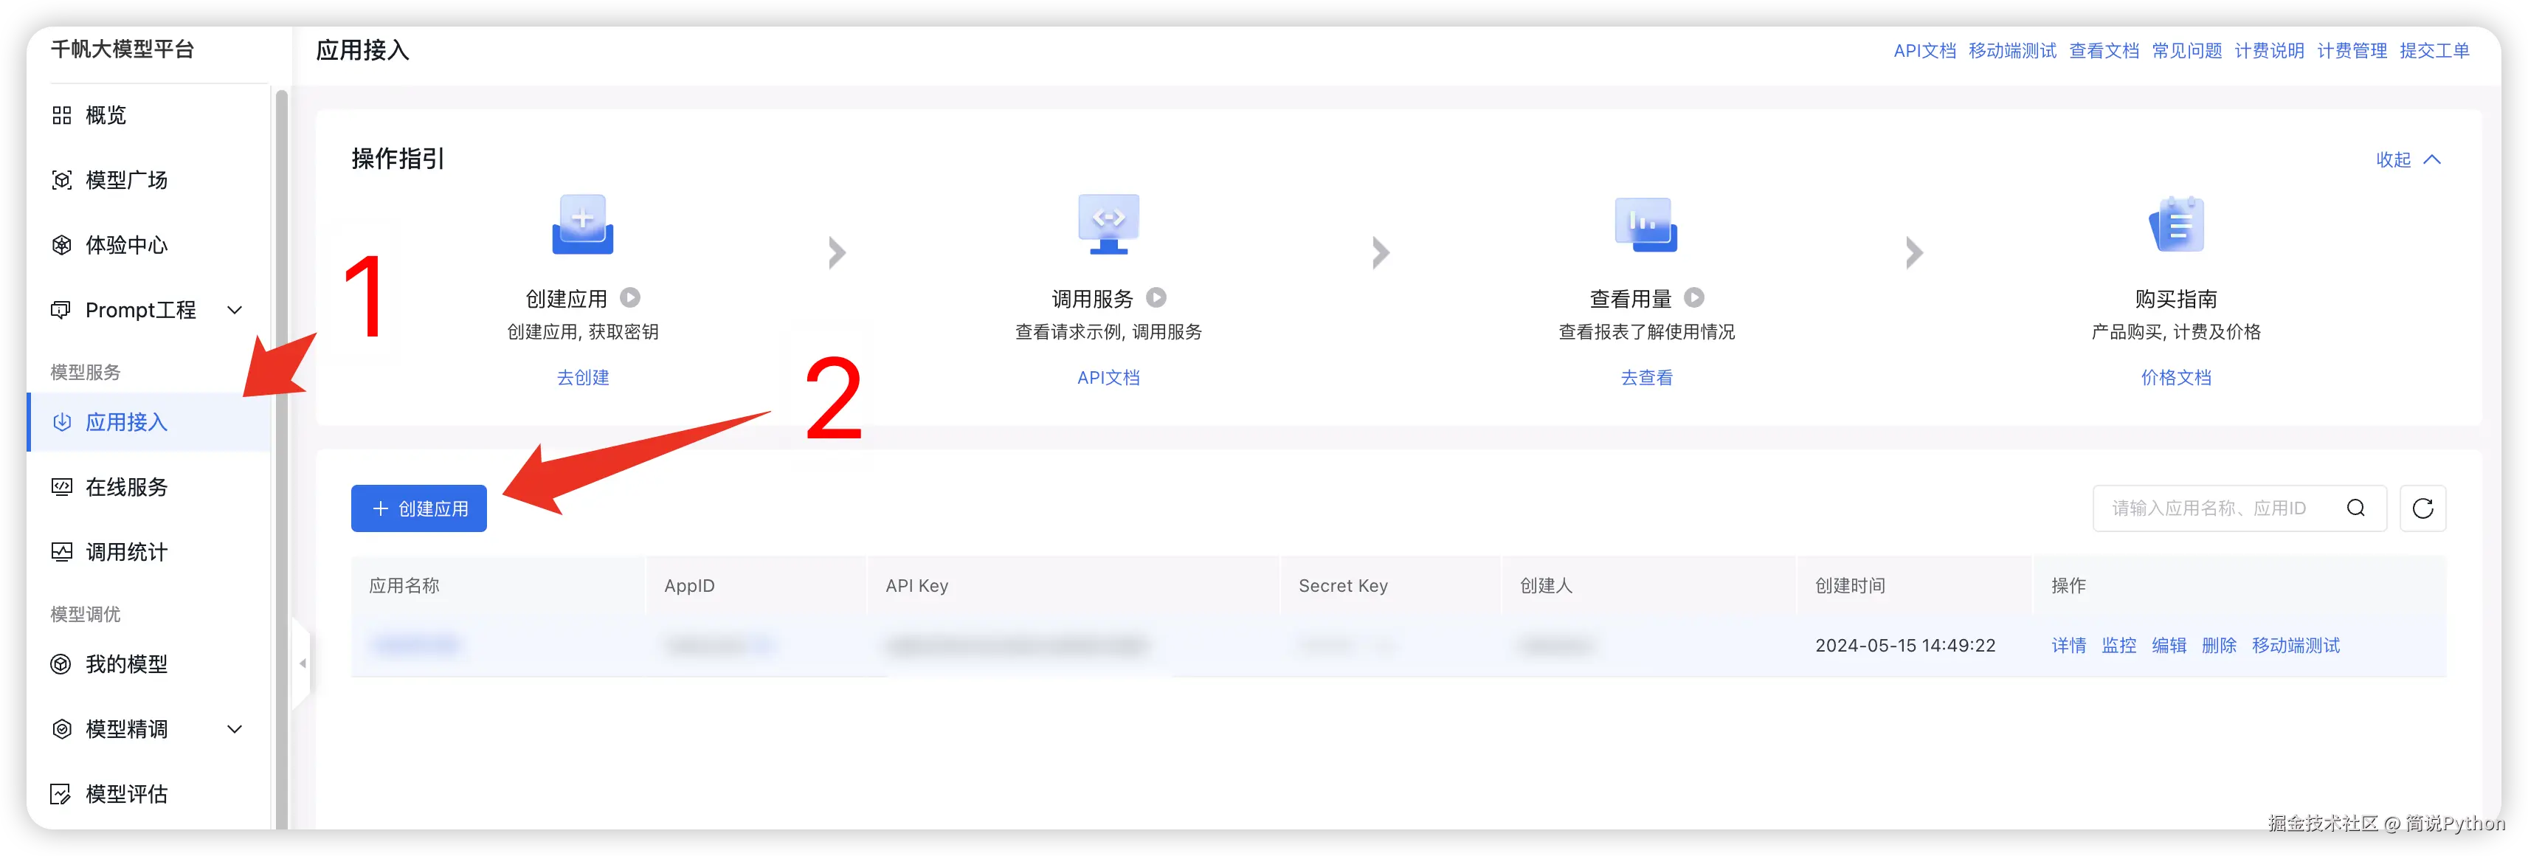Collapse the sidebar with the arrow handle
The width and height of the screenshot is (2528, 856).
[x=303, y=663]
